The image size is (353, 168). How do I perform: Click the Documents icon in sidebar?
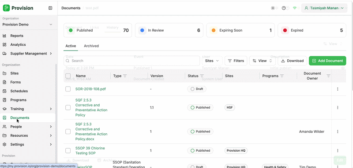[x=4, y=118]
